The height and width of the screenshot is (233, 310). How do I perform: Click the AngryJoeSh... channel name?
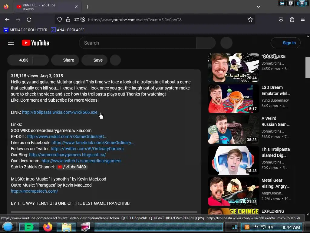click(x=272, y=193)
